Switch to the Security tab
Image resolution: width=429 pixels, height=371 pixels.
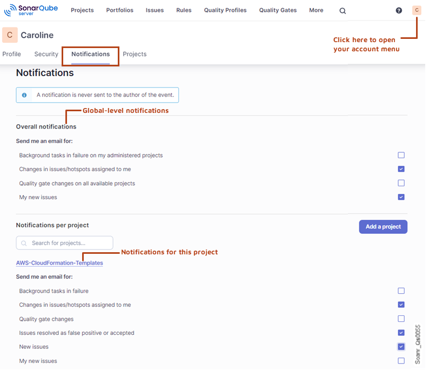[x=46, y=55]
